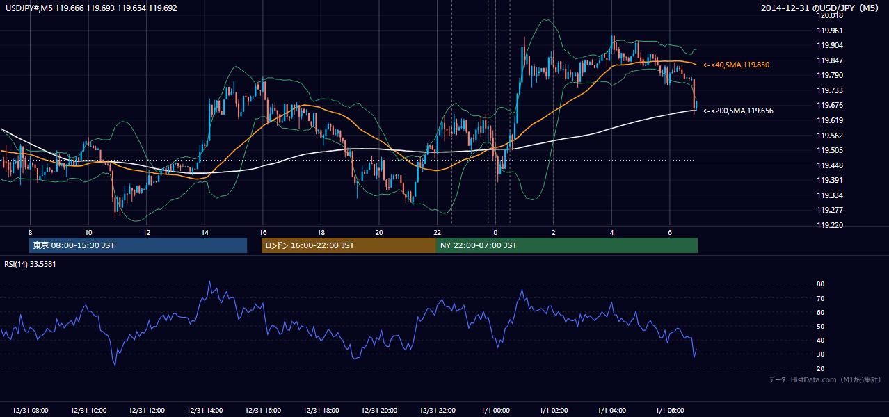Viewport: 889px width, 417px height.
Task: Click price axis value 119.619
Action: (x=829, y=120)
